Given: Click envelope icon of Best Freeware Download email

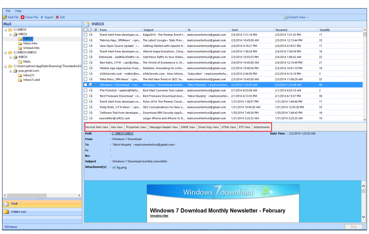Looking at the screenshot, I should click(x=90, y=96).
